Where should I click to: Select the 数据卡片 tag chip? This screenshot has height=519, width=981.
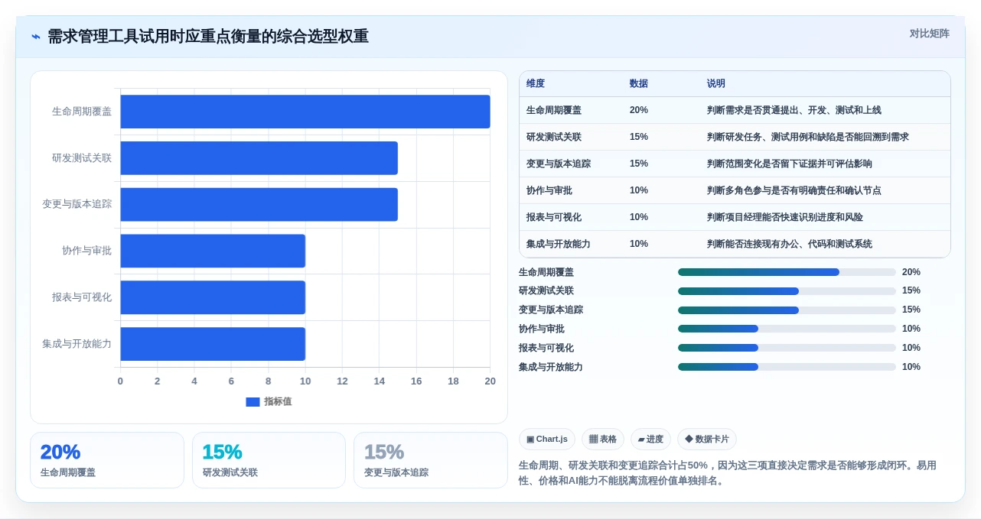[707, 439]
